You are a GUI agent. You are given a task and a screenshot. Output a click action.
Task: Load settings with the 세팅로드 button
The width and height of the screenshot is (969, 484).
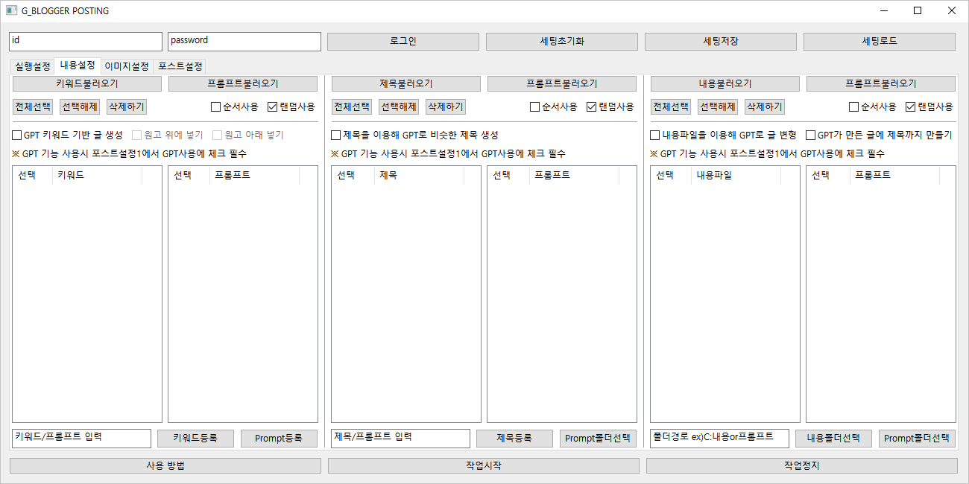879,42
